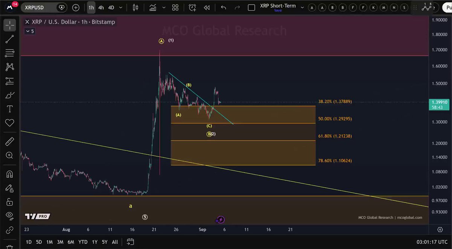The width and height of the screenshot is (452, 249).
Task: Toggle stay in drawing mode
Action: pos(10,188)
